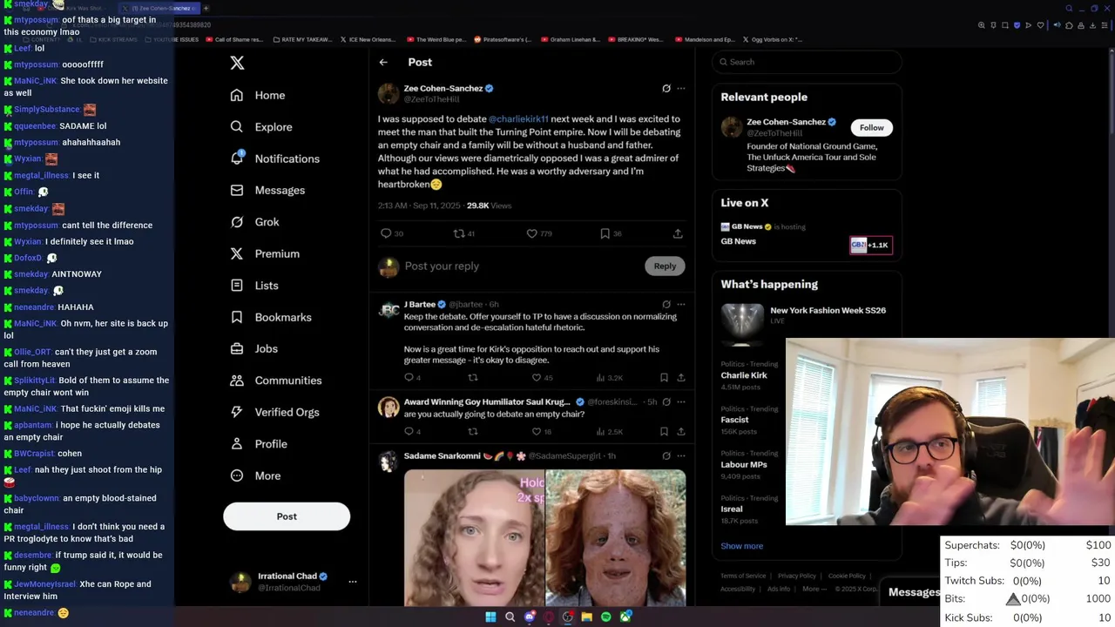The width and height of the screenshot is (1115, 627).
Task: Open GB News live space
Action: click(807, 235)
